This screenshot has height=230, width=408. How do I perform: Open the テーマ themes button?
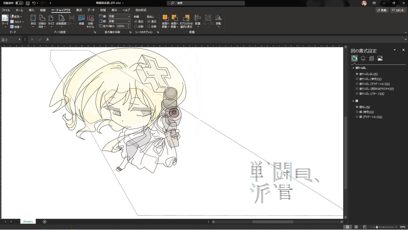click(x=5, y=21)
